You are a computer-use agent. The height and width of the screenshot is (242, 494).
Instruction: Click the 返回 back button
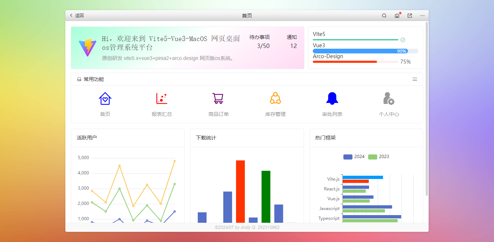(77, 16)
